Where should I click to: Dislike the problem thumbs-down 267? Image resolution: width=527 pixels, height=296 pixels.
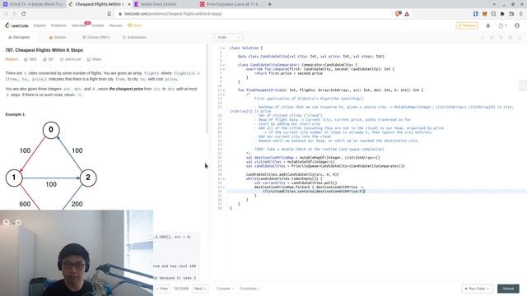(49, 59)
